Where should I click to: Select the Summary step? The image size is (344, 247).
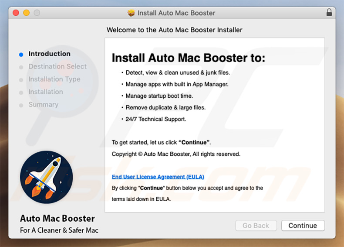click(44, 104)
